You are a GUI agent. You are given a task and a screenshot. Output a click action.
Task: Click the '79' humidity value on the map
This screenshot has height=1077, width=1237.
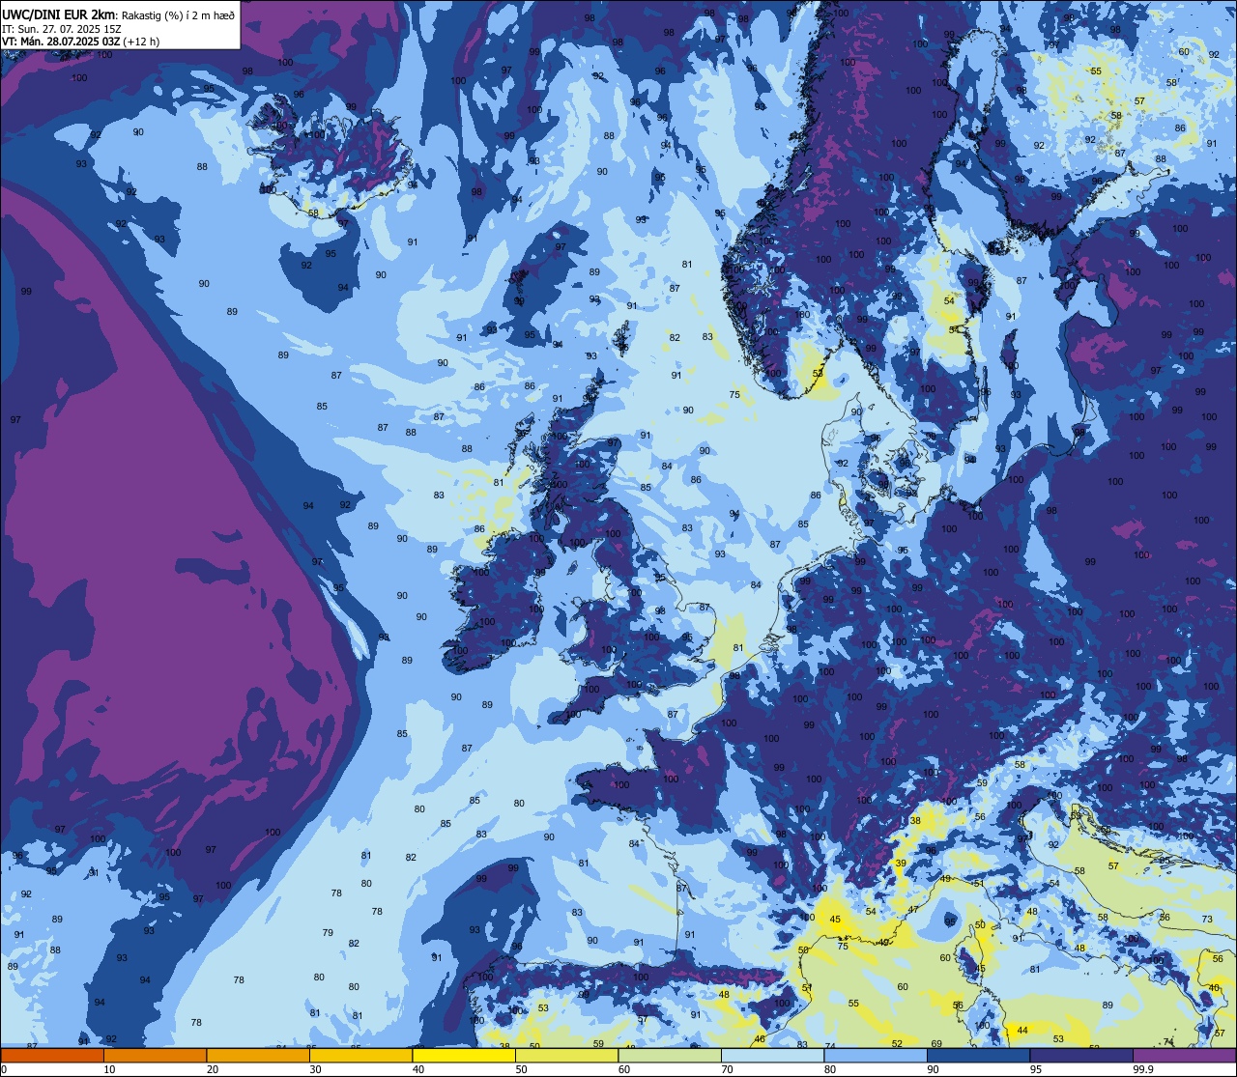click(328, 932)
